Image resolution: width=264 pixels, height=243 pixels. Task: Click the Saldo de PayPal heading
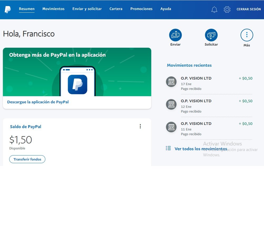point(26,127)
